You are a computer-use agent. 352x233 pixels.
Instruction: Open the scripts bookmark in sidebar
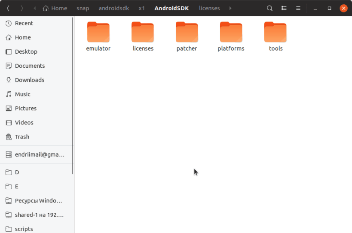(36, 228)
